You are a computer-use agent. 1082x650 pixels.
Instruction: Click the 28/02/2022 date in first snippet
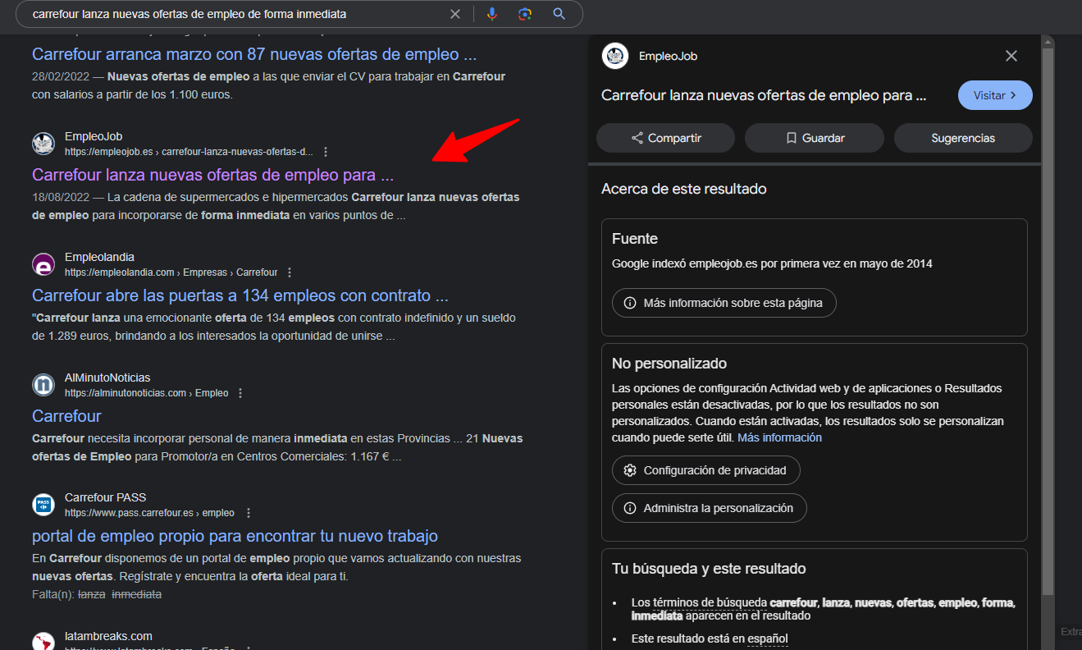(x=61, y=76)
